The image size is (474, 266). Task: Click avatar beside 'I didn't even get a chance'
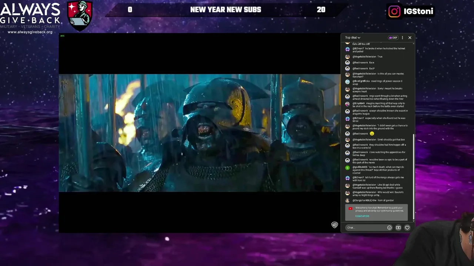[x=347, y=126]
